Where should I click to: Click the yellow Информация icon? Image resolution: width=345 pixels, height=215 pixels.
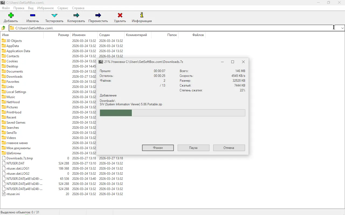[142, 15]
